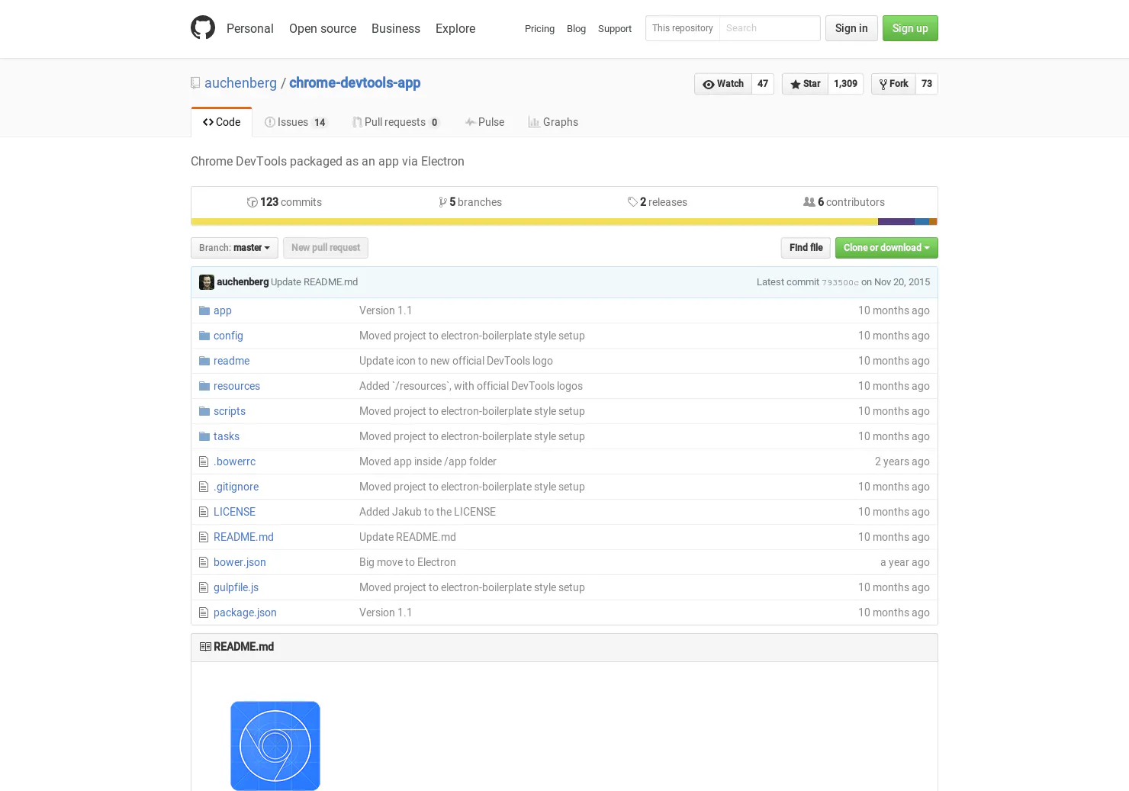Open the Branch: master dropdown
The width and height of the screenshot is (1129, 791).
[x=234, y=248]
